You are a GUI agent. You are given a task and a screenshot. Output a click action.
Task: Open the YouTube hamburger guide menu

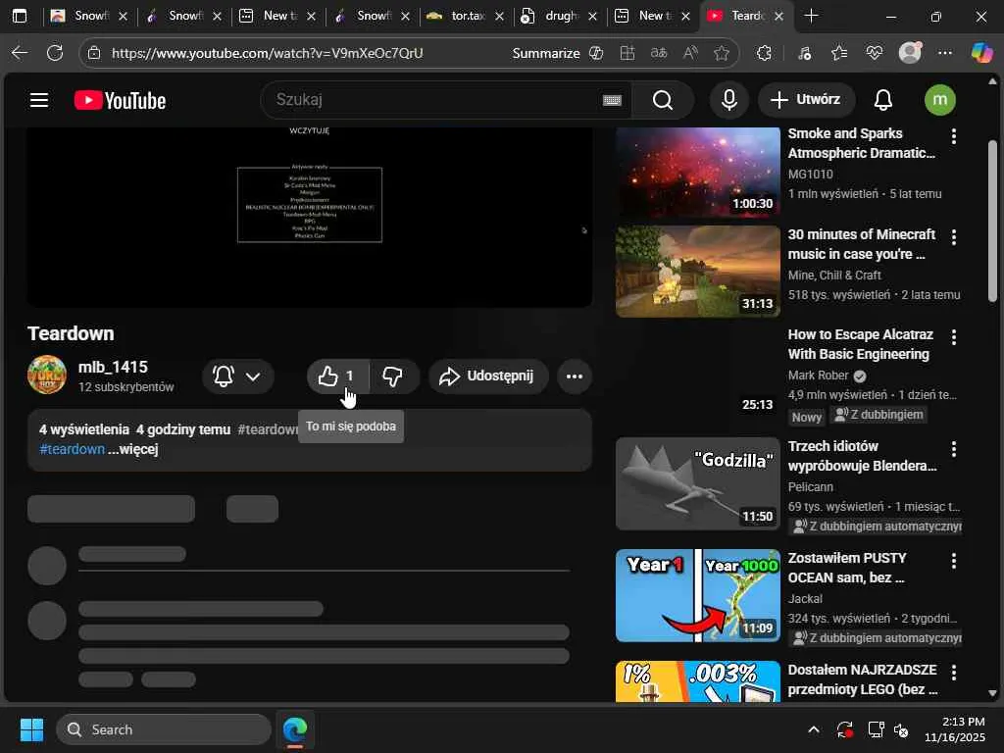pos(39,100)
